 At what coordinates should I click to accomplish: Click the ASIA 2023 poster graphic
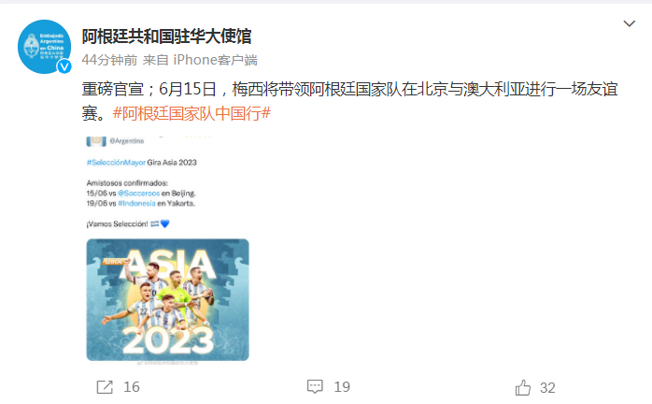click(167, 299)
